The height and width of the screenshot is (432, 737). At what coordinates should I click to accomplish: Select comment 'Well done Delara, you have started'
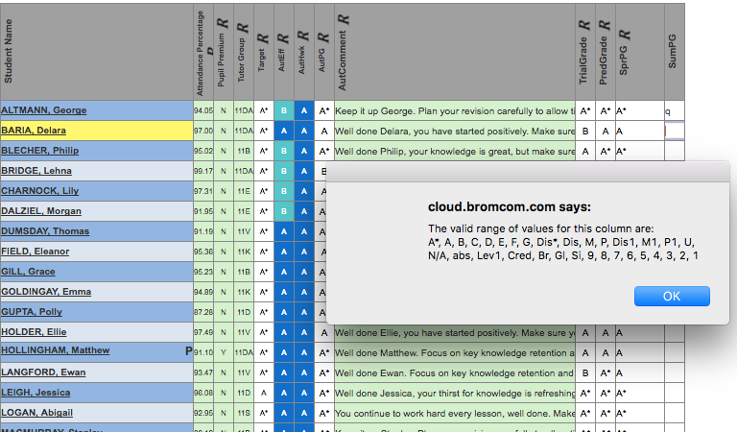[x=455, y=132]
